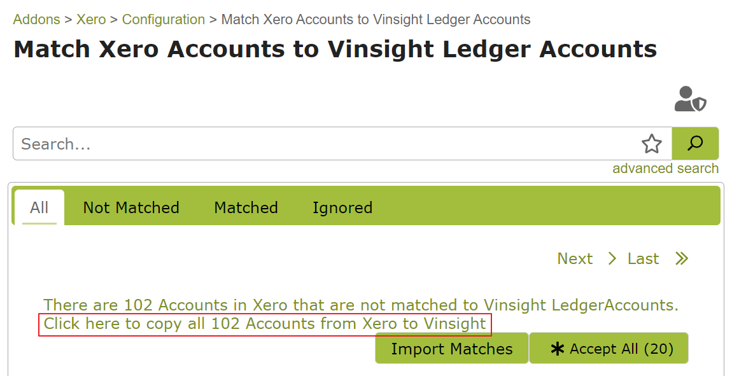Open the advanced search link
Image resolution: width=732 pixels, height=376 pixels.
tap(665, 168)
